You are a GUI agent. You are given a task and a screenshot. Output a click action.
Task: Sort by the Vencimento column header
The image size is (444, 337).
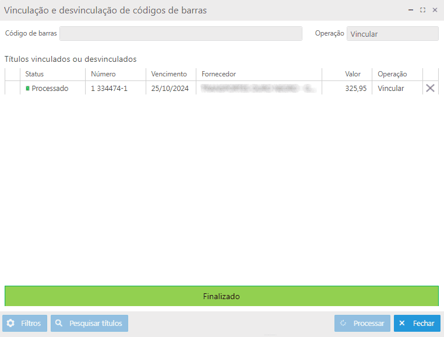click(x=169, y=74)
